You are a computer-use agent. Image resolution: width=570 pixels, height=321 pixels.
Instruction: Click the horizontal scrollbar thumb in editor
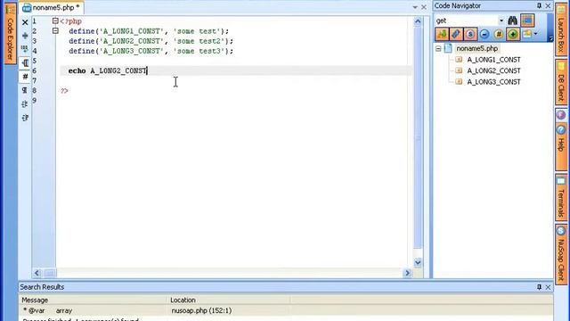point(50,273)
